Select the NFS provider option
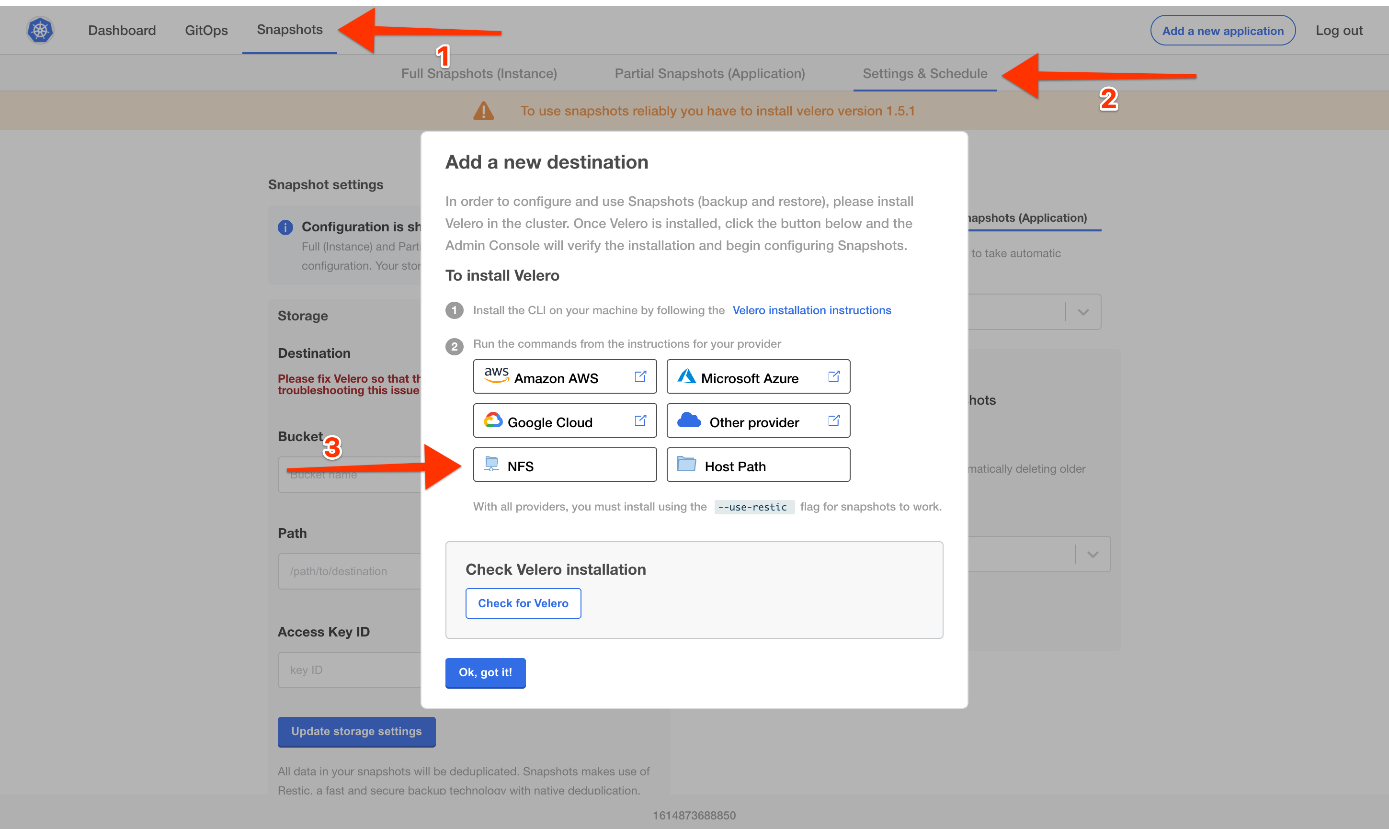The height and width of the screenshot is (829, 1389). (x=564, y=465)
